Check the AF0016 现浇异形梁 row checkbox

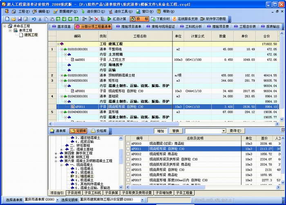coord(127,174)
